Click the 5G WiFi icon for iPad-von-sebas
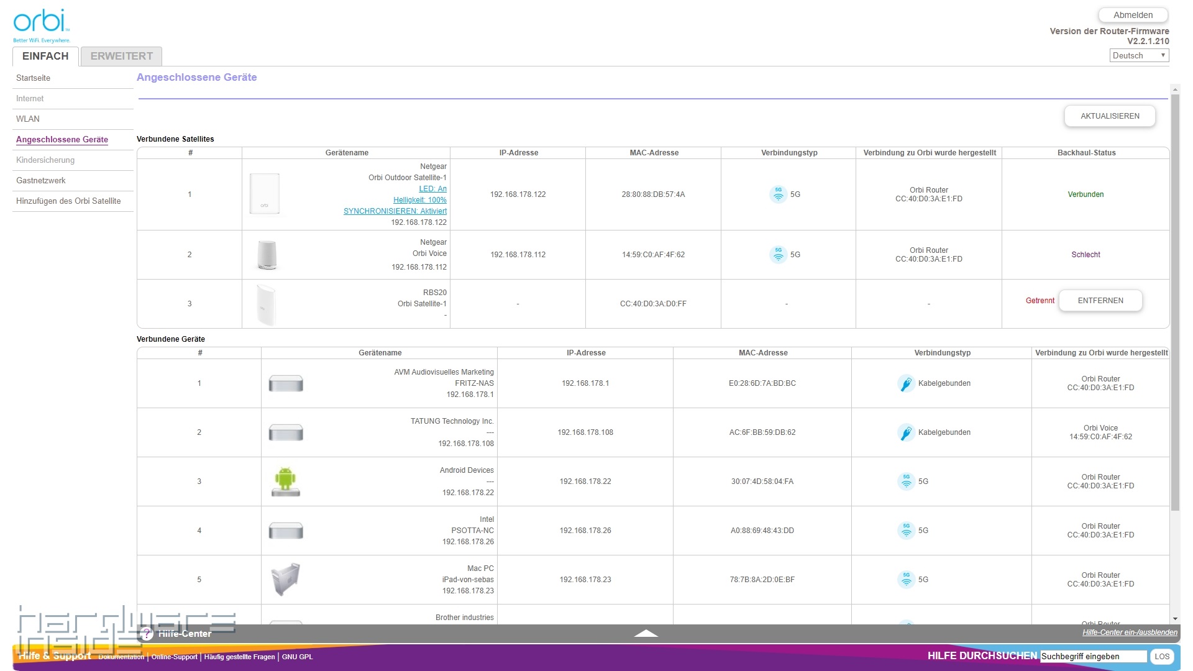 pyautogui.click(x=906, y=580)
